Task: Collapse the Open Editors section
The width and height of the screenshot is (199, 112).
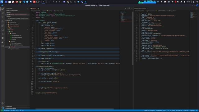Action: coord(12,11)
